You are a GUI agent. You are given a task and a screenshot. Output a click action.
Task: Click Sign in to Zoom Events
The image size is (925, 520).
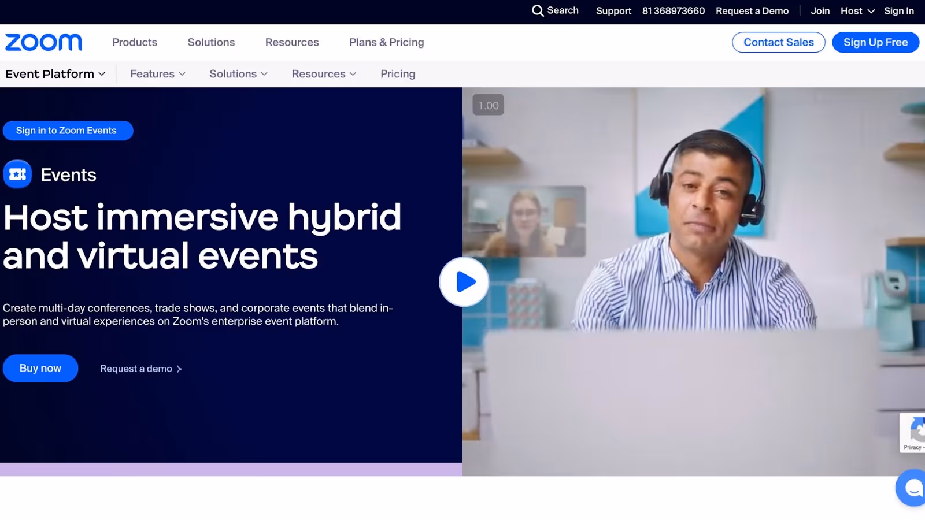pos(68,131)
